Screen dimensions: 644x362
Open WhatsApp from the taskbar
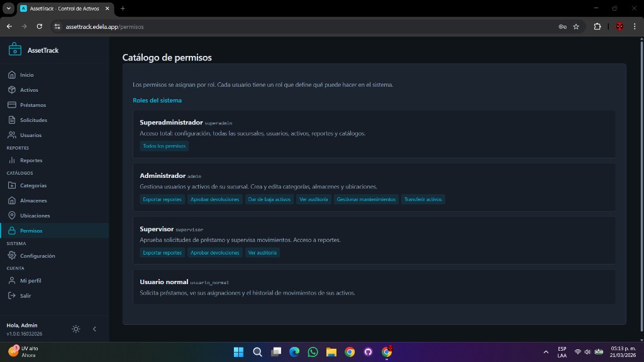click(x=313, y=352)
